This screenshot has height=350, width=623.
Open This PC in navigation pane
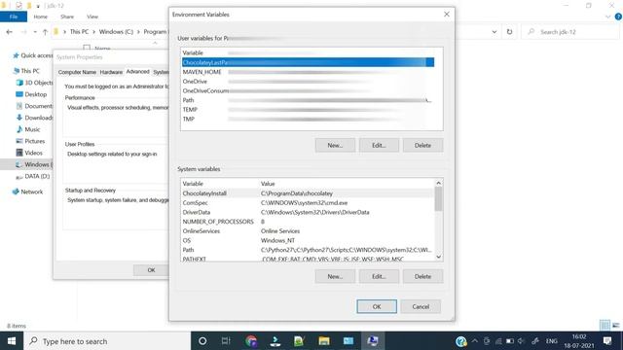[26, 71]
